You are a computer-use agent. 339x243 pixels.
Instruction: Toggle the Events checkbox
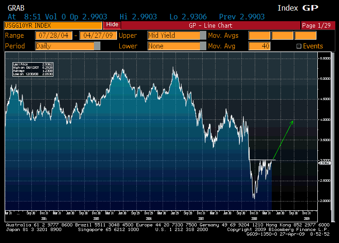click(x=299, y=46)
